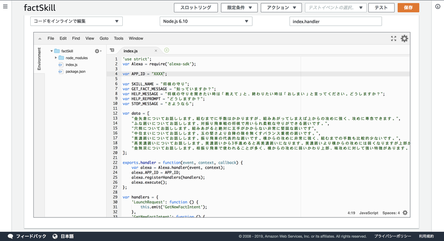Open status bar settings gear

click(405, 213)
